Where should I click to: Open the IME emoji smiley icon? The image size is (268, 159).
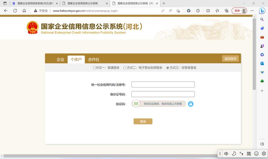[x=256, y=154]
